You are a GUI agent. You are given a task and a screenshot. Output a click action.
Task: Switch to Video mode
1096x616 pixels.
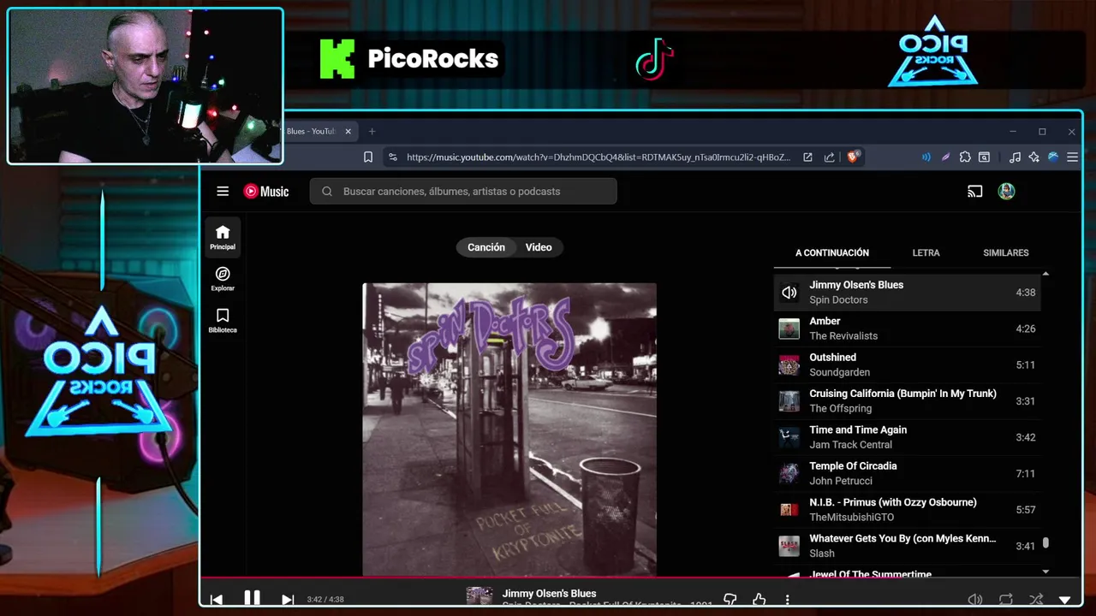(539, 247)
